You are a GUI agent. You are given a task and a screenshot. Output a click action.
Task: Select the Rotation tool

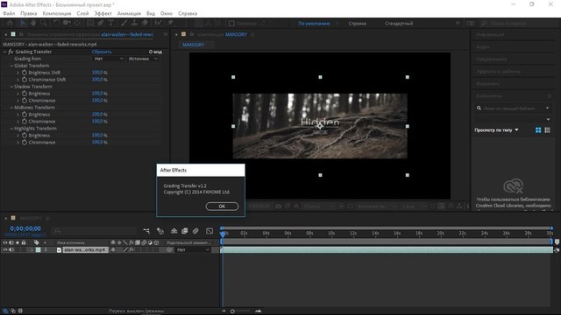(x=56, y=24)
